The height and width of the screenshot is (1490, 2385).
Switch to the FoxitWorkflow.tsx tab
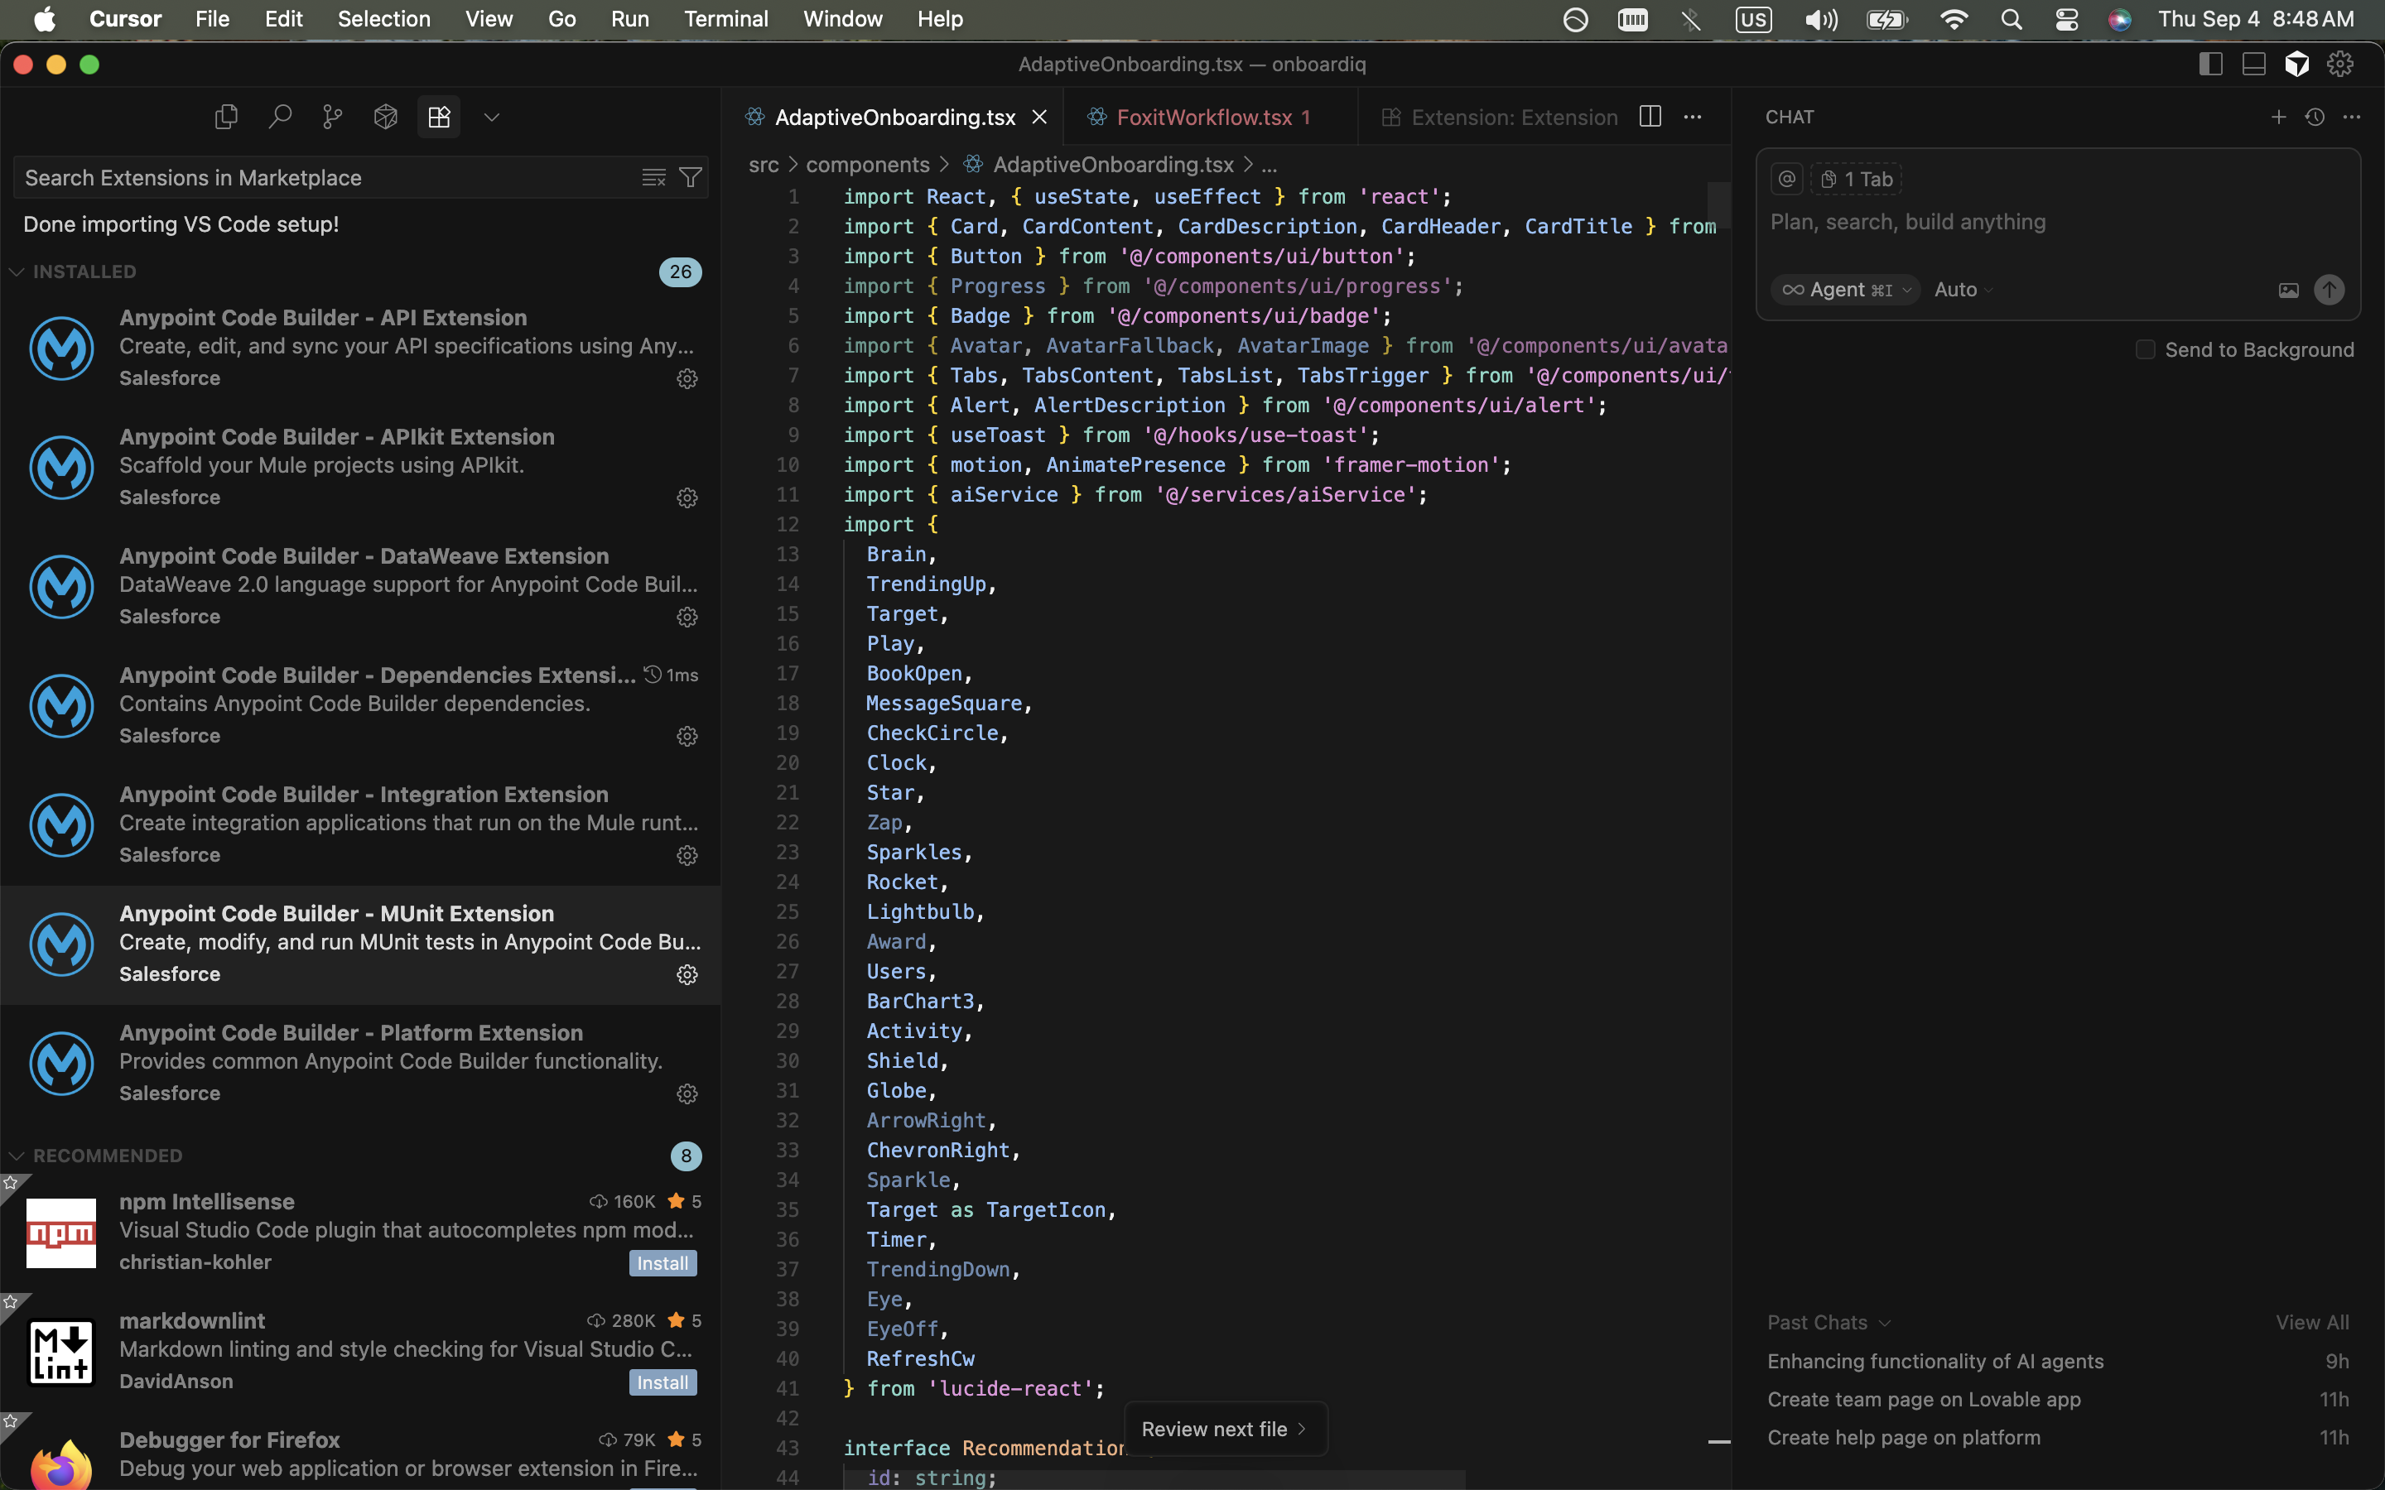(1203, 118)
